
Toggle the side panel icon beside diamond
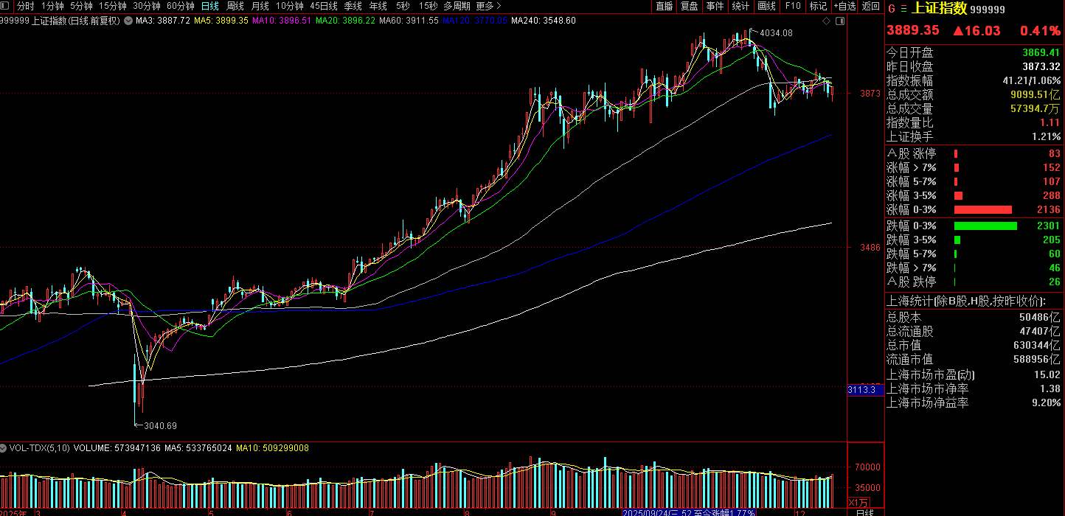[x=840, y=21]
